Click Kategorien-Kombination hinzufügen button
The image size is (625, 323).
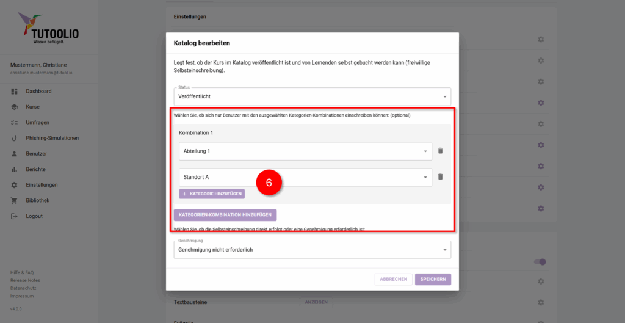(x=225, y=215)
